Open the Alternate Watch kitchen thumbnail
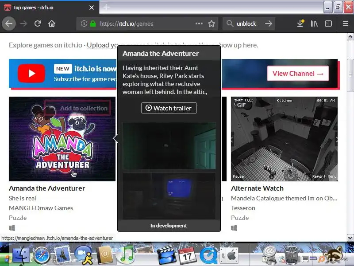 pyautogui.click(x=284, y=139)
